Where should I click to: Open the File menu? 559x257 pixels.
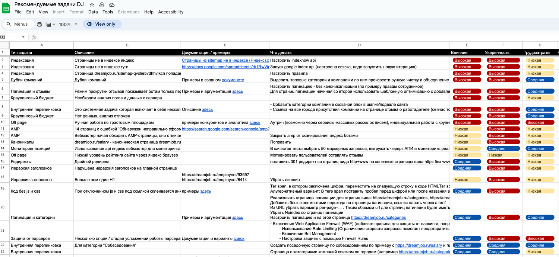tap(18, 12)
